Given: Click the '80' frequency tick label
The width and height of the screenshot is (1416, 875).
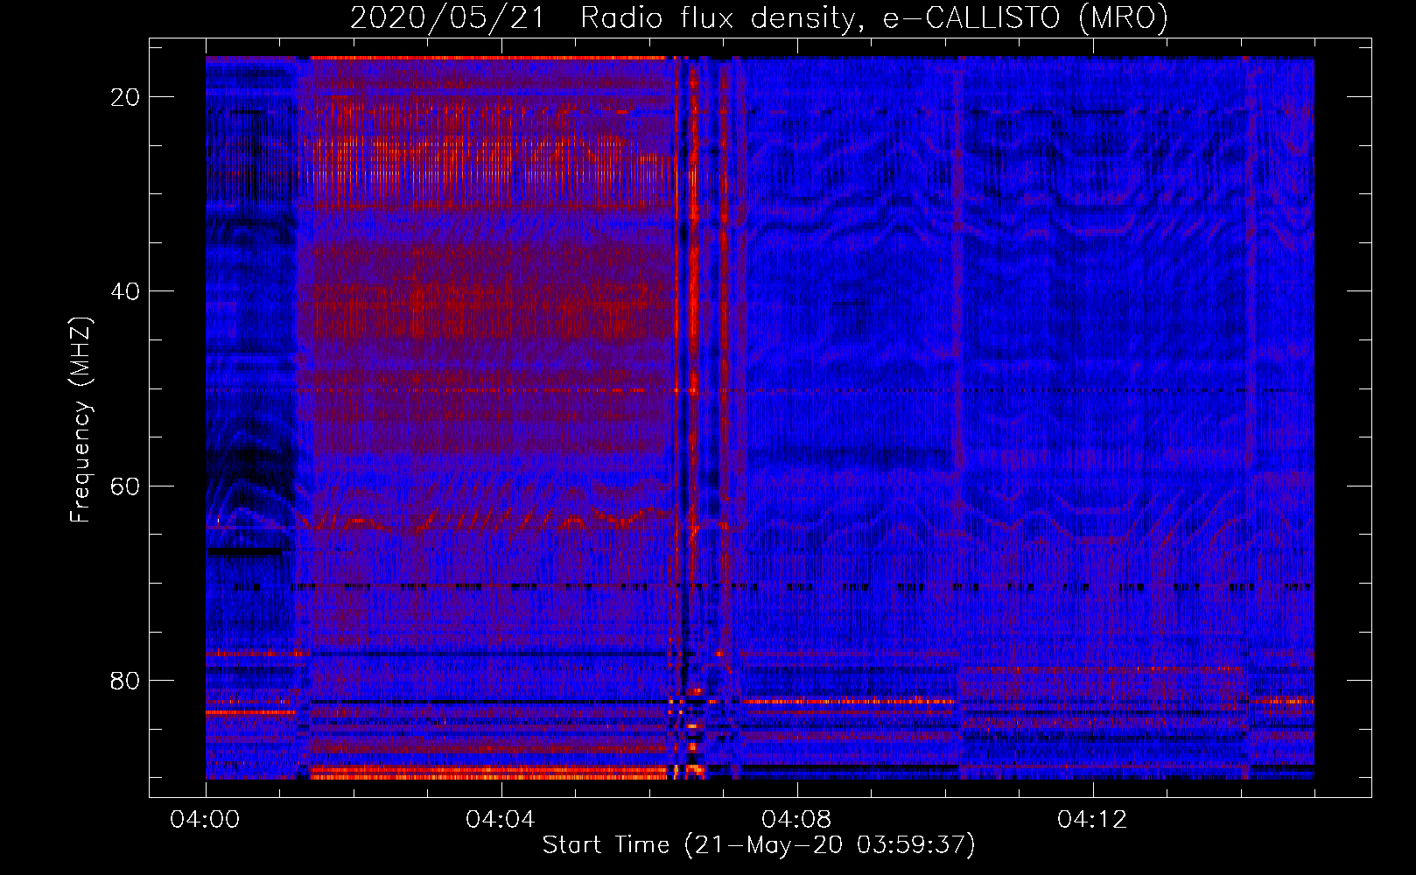Looking at the screenshot, I should [x=125, y=681].
